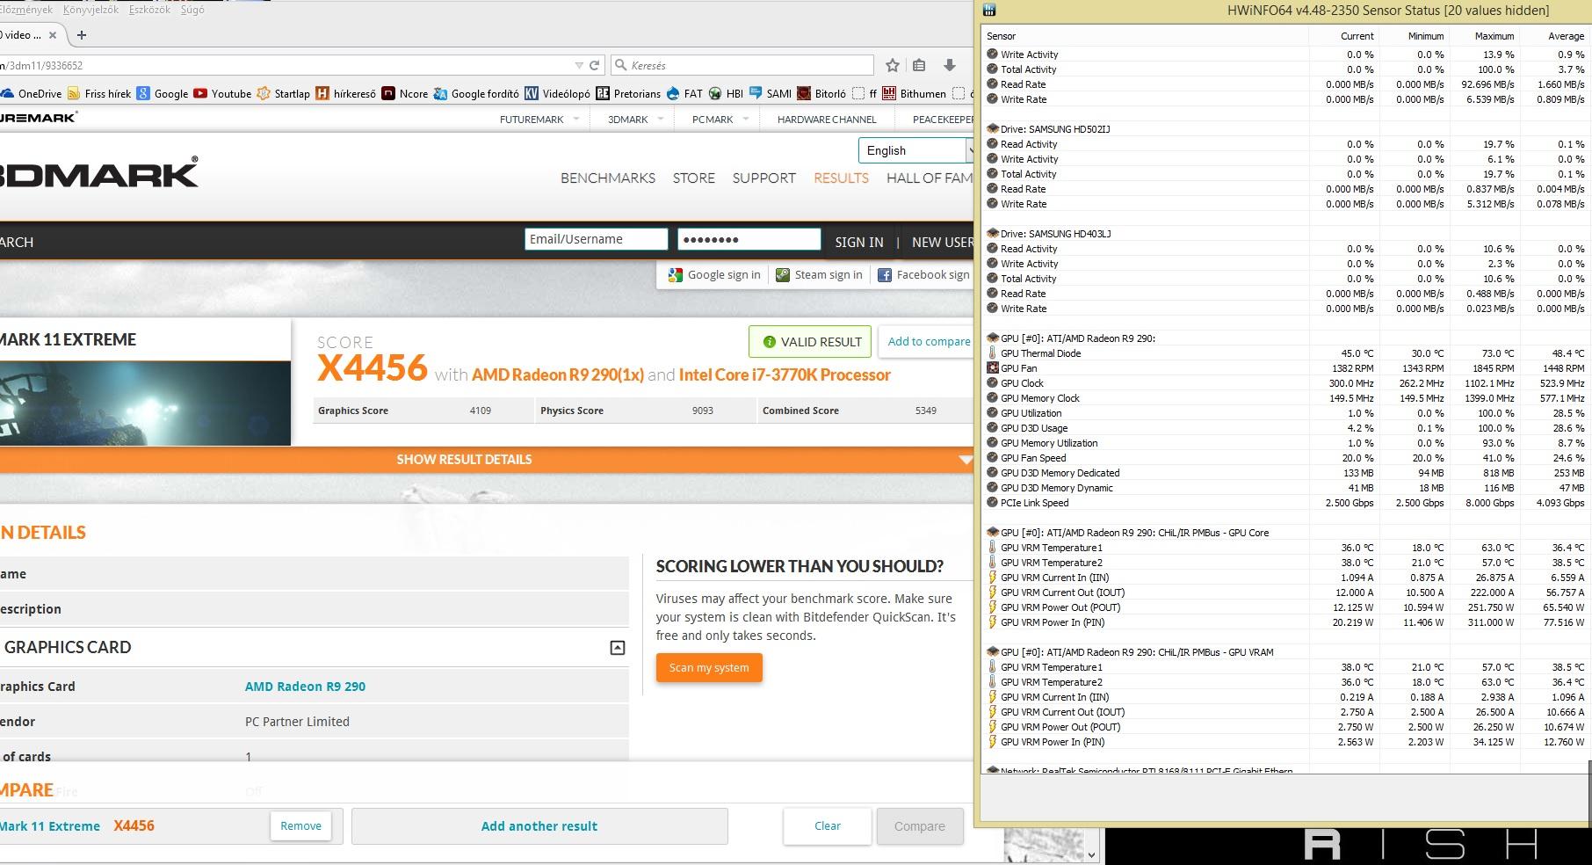Open the SAMI bookmark
The width and height of the screenshot is (1592, 865).
(770, 93)
